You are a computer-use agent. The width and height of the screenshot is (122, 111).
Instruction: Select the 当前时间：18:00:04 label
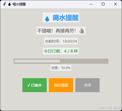pos(61,41)
